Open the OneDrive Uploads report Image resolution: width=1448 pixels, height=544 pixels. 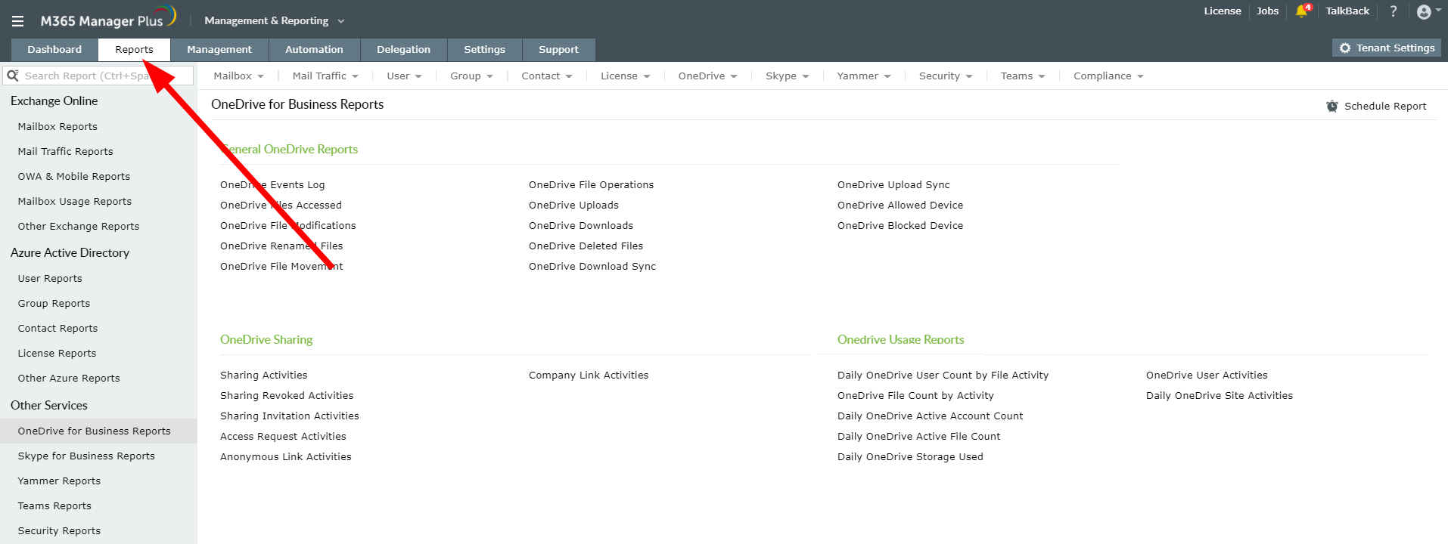point(573,206)
